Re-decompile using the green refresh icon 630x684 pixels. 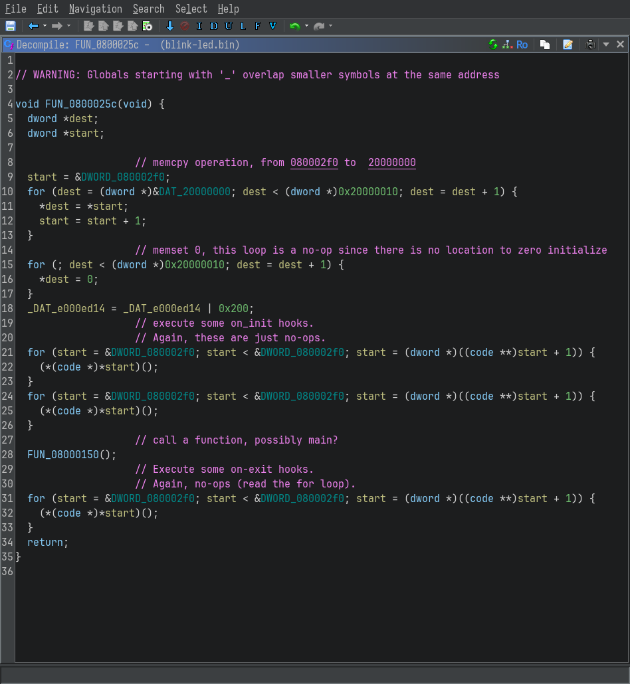point(493,44)
